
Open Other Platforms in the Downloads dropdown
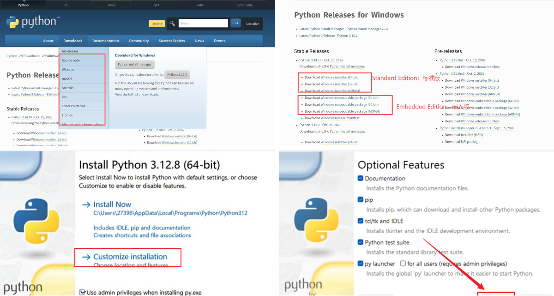point(73,106)
